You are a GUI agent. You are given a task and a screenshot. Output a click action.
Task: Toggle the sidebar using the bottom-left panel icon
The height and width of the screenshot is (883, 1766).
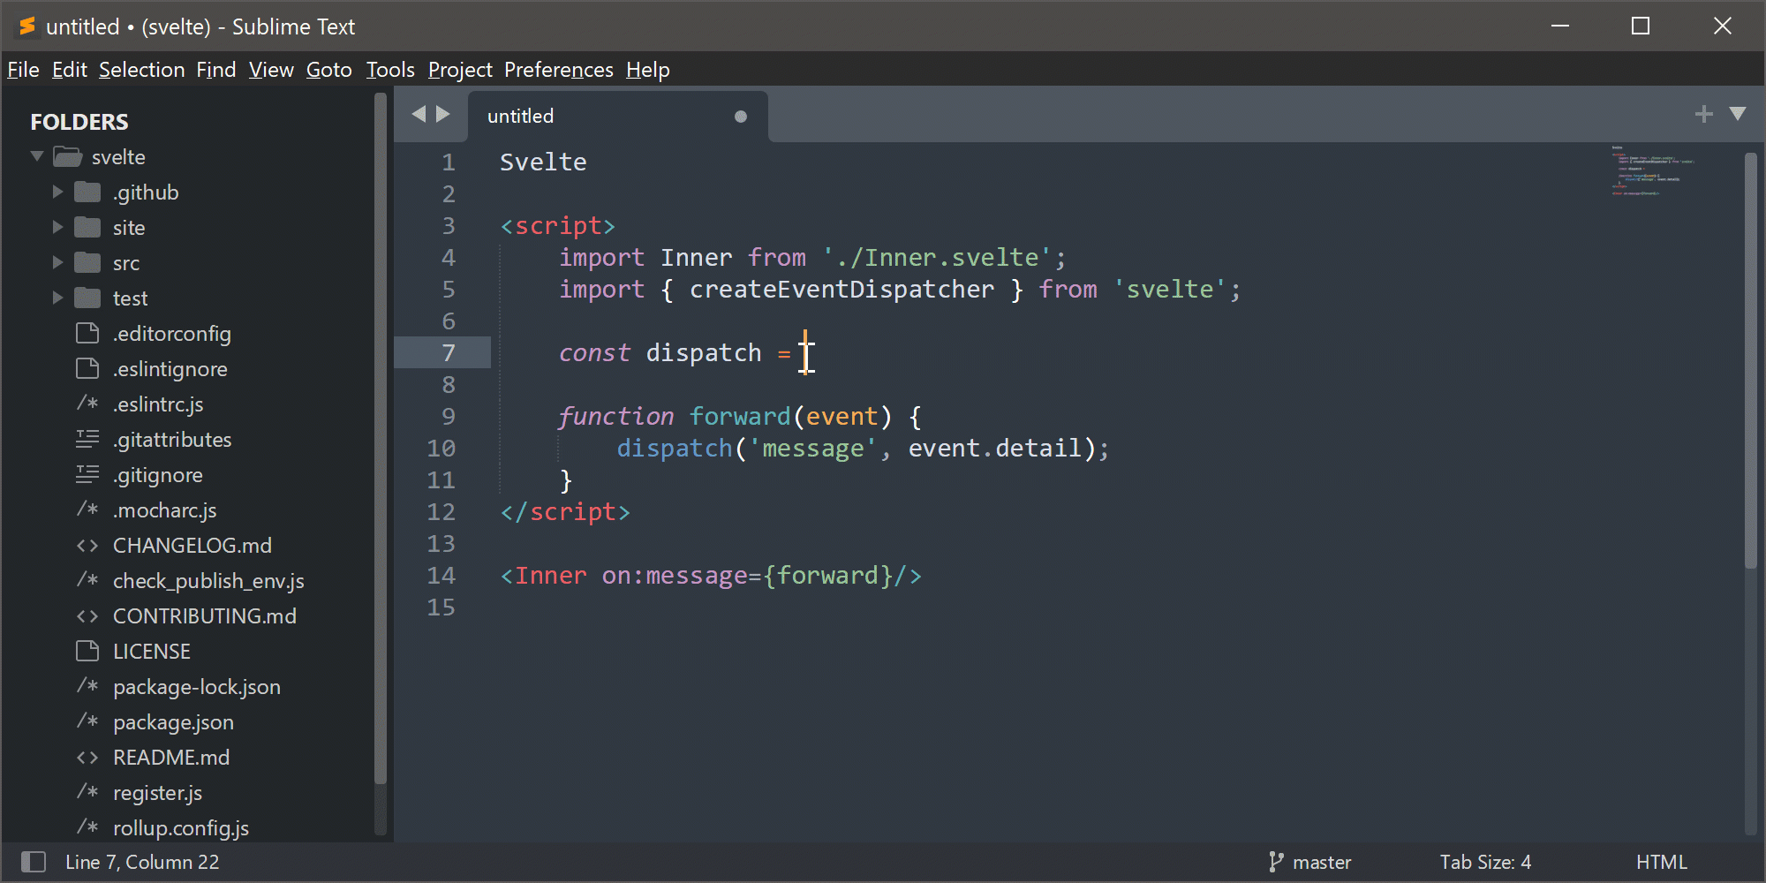tap(34, 861)
